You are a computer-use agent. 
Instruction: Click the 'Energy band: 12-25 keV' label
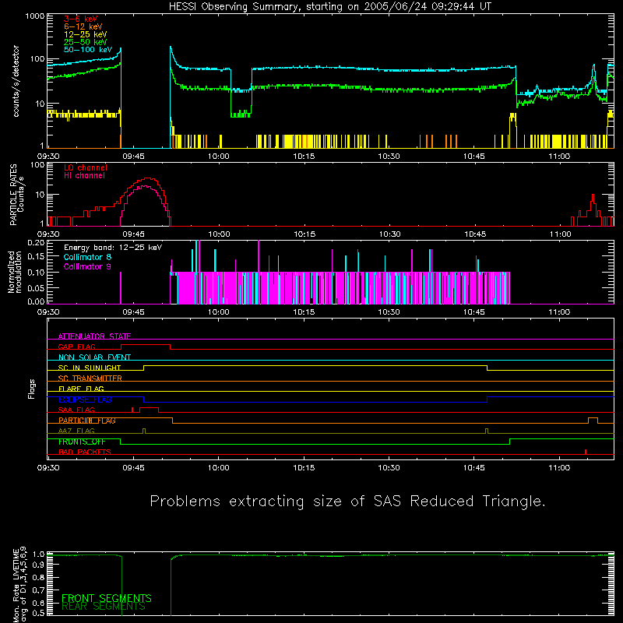click(113, 248)
